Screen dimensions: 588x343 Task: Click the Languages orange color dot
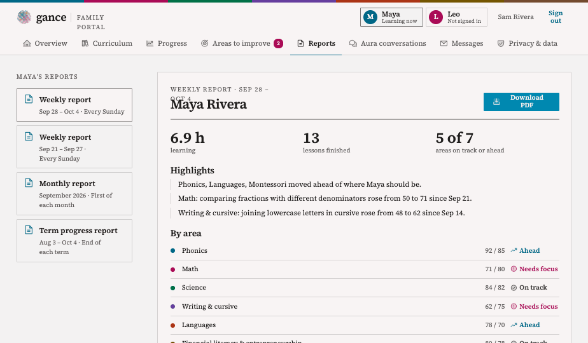point(173,325)
